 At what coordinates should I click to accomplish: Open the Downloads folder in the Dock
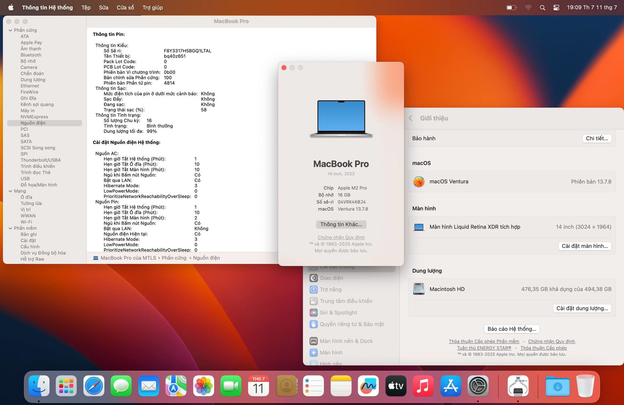point(558,386)
